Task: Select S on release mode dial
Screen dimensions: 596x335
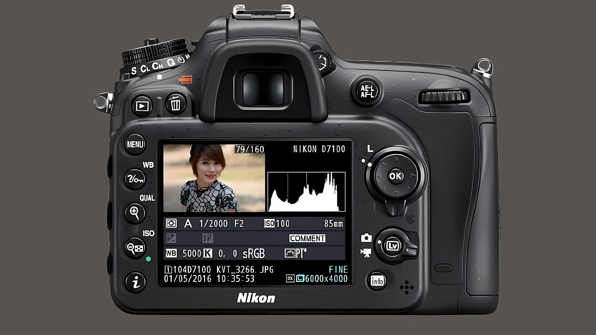Action: [134, 70]
